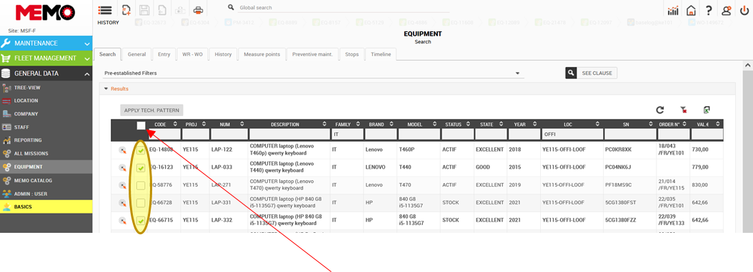Click the new document icon
Screen dimensions: 753x272
pos(126,9)
